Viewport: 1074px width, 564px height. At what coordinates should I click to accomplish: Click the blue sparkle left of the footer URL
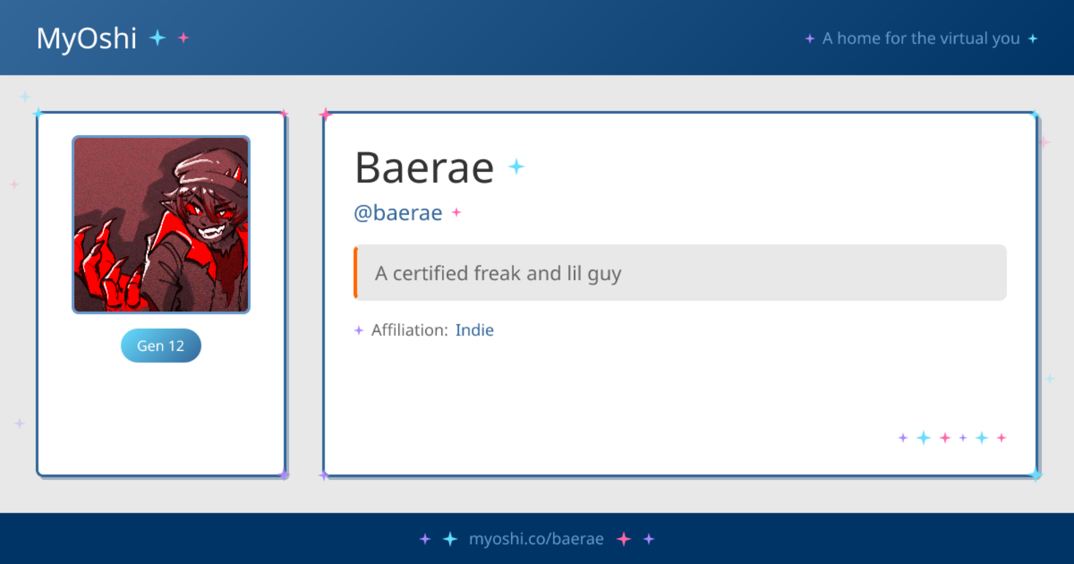(450, 539)
